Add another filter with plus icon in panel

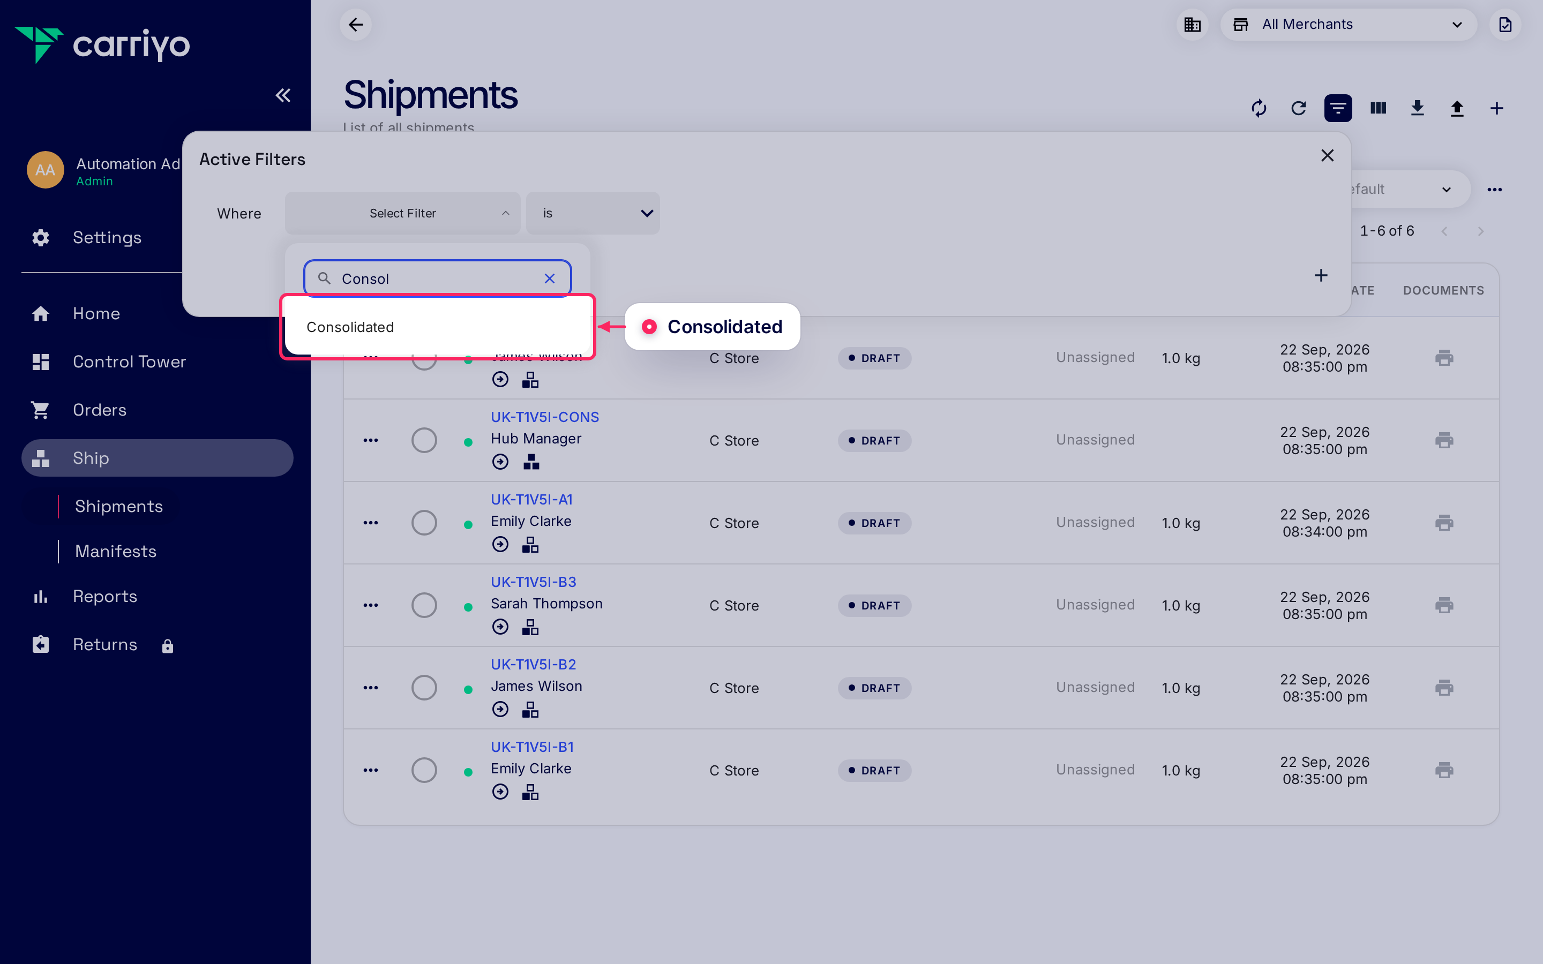pos(1321,275)
